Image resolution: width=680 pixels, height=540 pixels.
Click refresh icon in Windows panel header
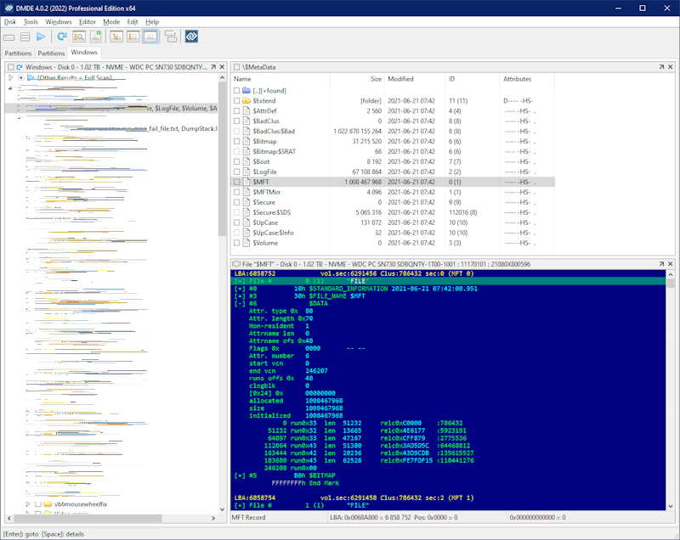[x=19, y=67]
